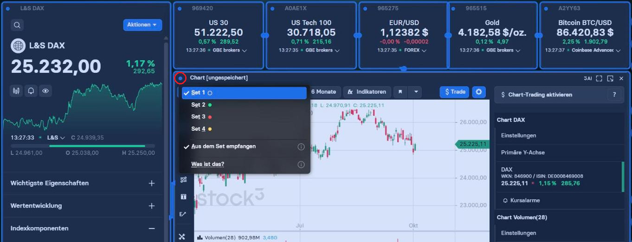Open Kursalarme with bell icon

[x=560, y=200]
